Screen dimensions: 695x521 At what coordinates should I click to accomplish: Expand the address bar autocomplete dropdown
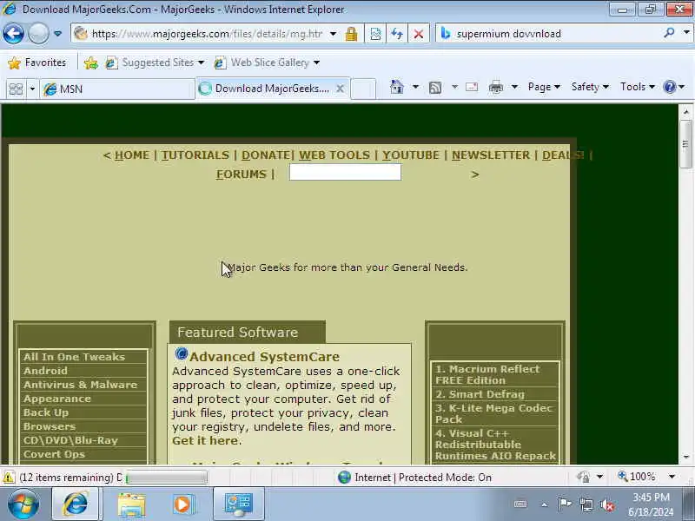pos(333,34)
